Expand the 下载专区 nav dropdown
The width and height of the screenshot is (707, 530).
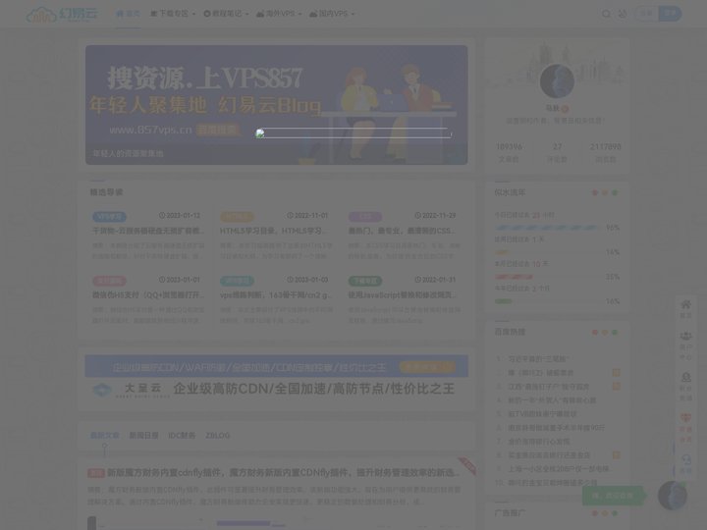pyautogui.click(x=173, y=14)
